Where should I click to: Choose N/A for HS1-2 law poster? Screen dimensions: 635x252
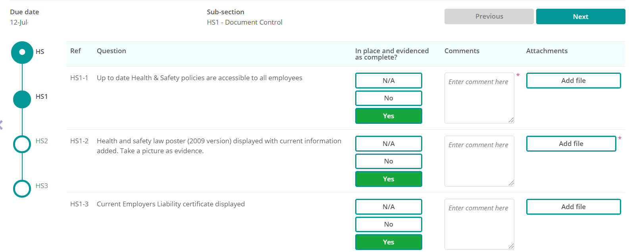click(389, 144)
